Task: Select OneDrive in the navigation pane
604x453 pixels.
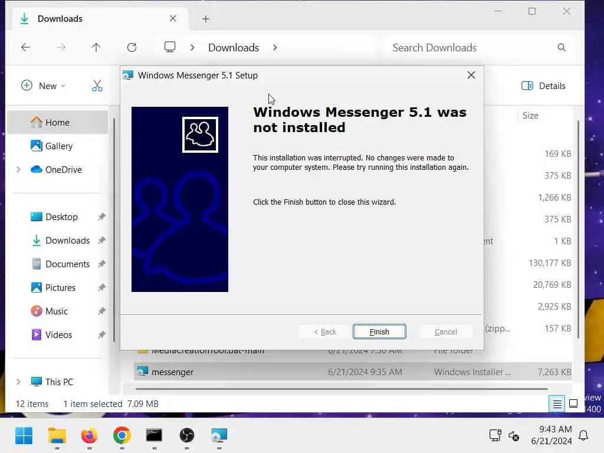Action: (64, 169)
